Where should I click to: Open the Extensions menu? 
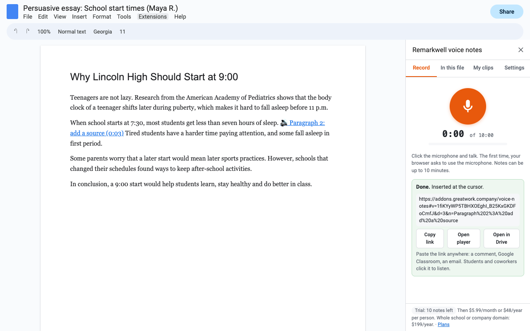(x=153, y=17)
